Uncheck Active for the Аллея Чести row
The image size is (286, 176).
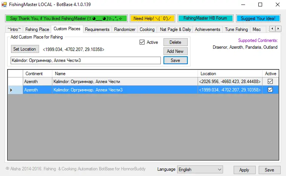(270, 81)
